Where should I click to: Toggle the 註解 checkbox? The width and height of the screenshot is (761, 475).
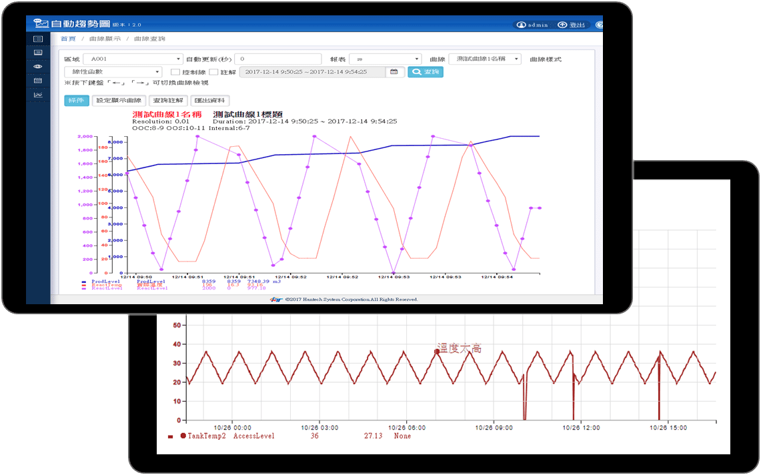click(213, 72)
